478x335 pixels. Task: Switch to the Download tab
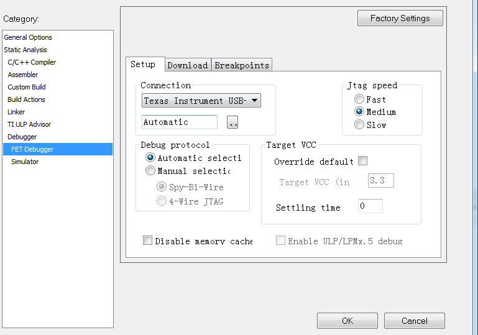tap(188, 65)
